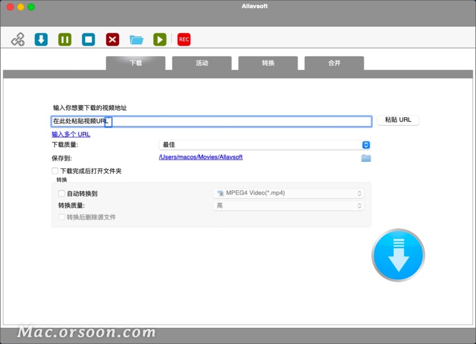476x344 pixels.
Task: Click the red delete X toolbar icon
Action: click(x=112, y=39)
